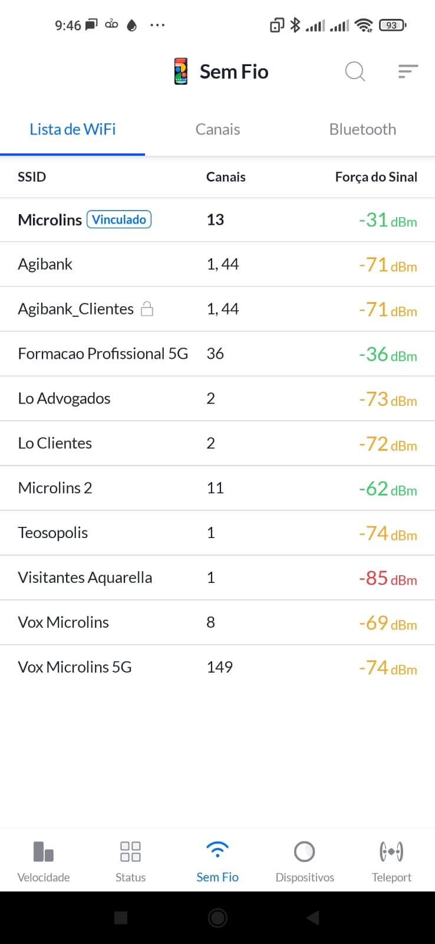Screen dimensions: 435x944
Task: Open the sort filter icon
Action: (x=408, y=71)
